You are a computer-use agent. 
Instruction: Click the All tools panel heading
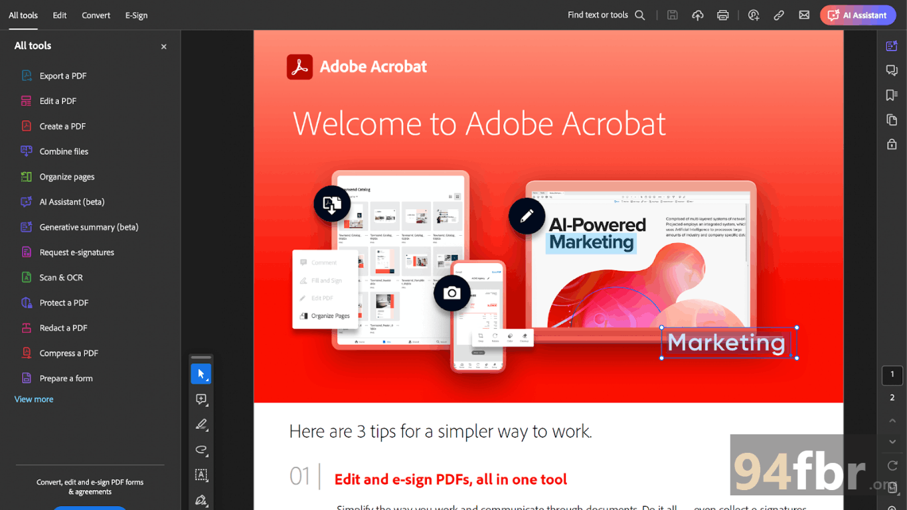click(x=33, y=46)
